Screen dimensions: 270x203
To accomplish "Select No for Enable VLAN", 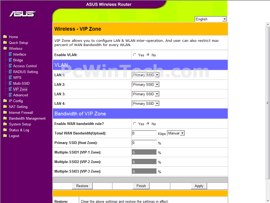I will tap(148, 55).
